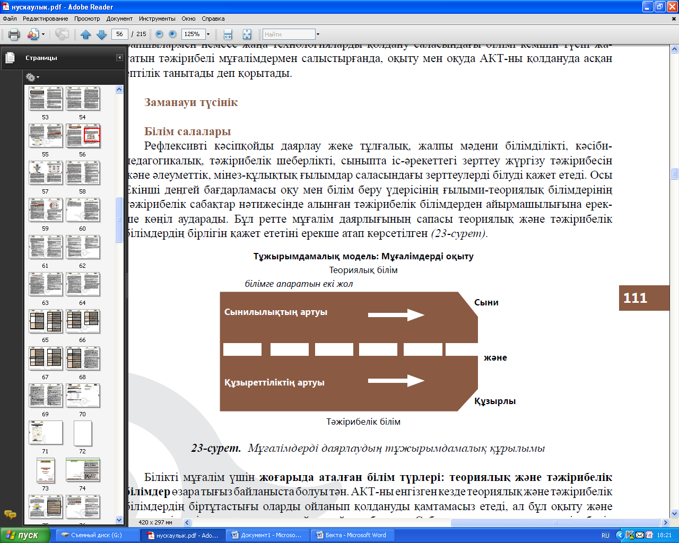Go to next page with down arrow
The height and width of the screenshot is (543, 679).
[x=102, y=34]
